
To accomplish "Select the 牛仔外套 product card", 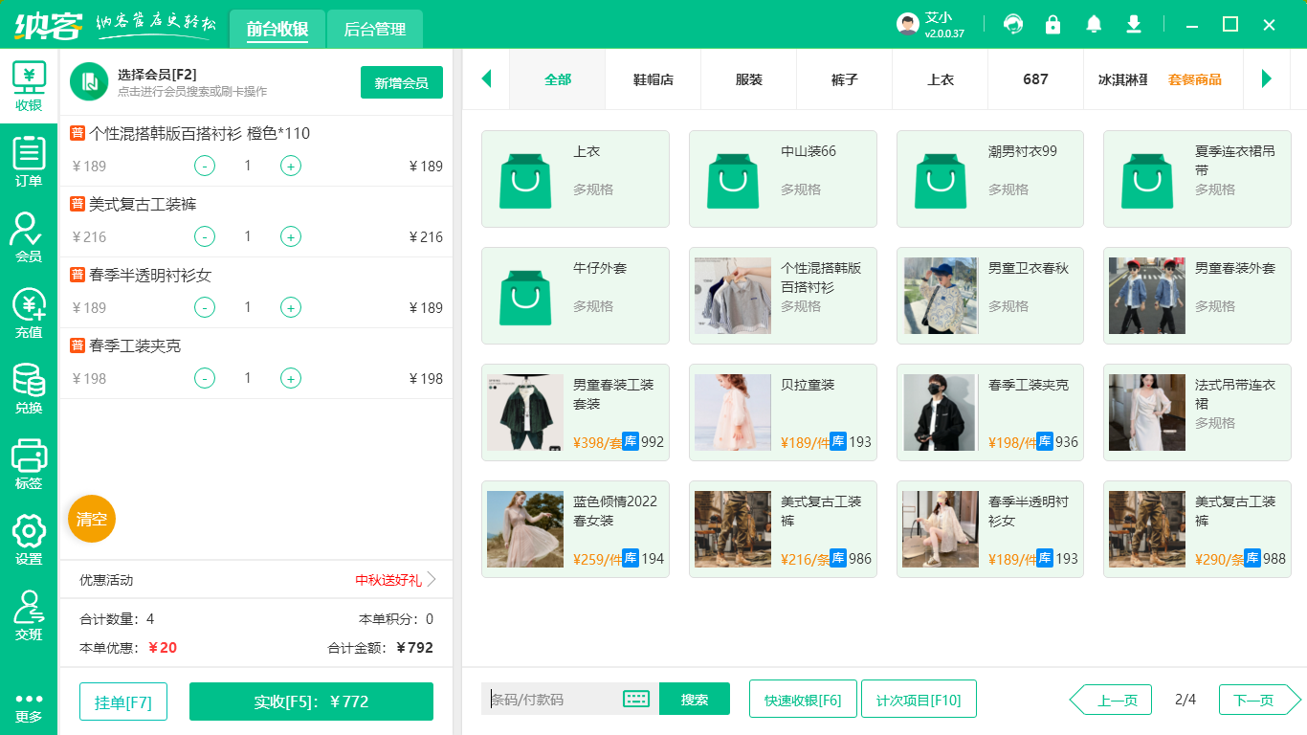I will click(575, 296).
